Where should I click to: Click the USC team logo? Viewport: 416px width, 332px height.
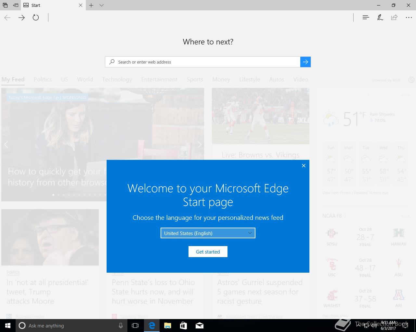point(332,264)
